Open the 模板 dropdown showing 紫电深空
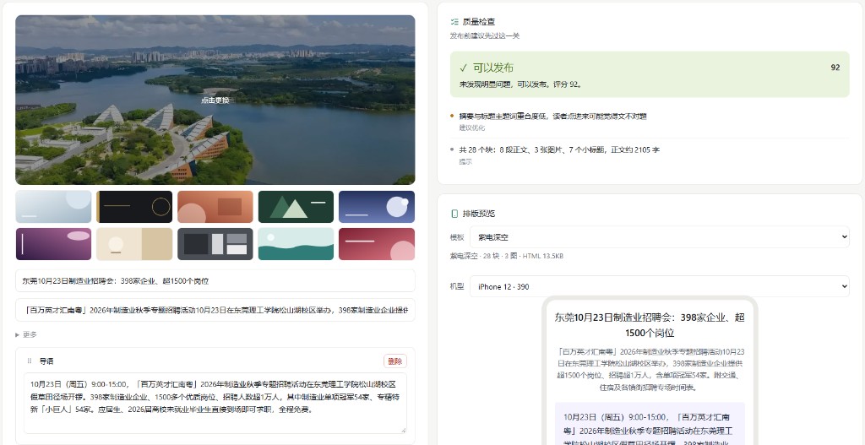The width and height of the screenshot is (865, 445). [x=659, y=237]
